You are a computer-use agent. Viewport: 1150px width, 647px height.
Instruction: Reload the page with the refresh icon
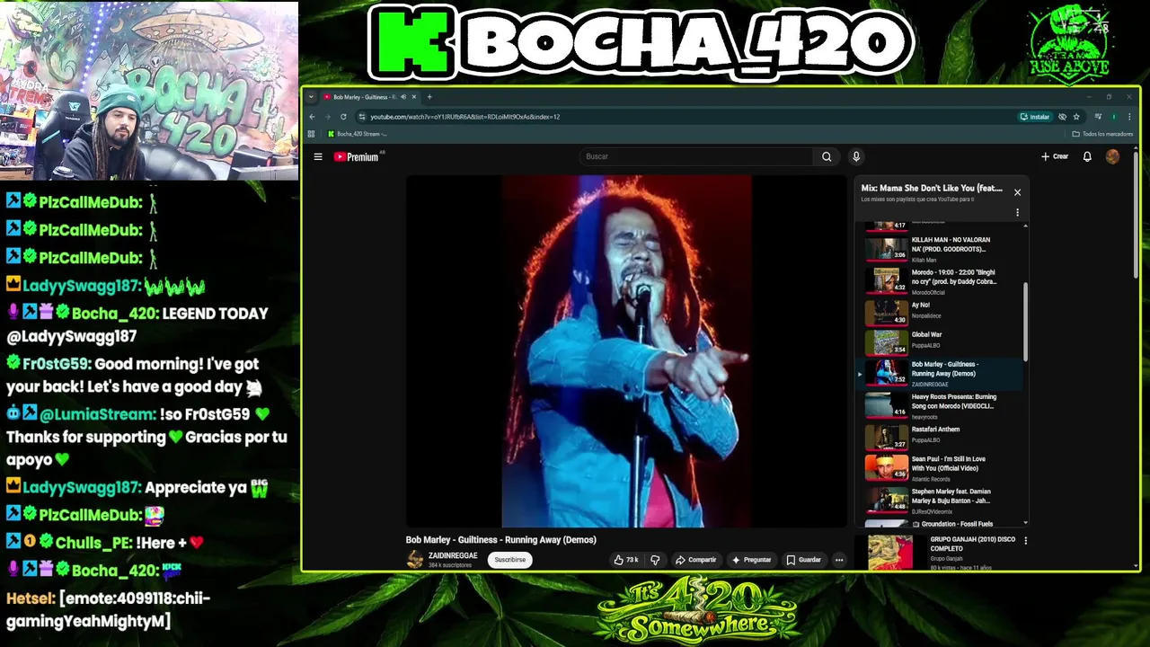pyautogui.click(x=343, y=117)
